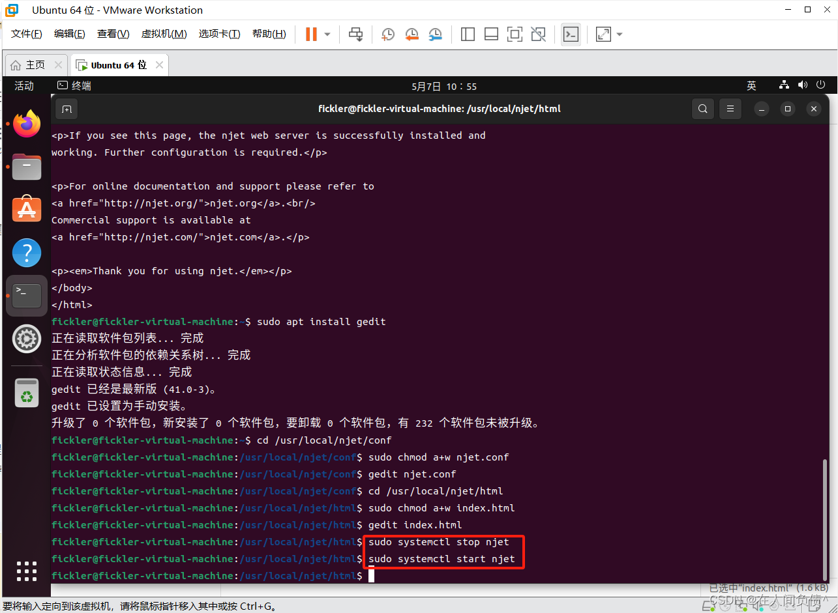This screenshot has height=613, width=838.
Task: Expand the stretch display dropdown arrow
Action: pyautogui.click(x=619, y=35)
